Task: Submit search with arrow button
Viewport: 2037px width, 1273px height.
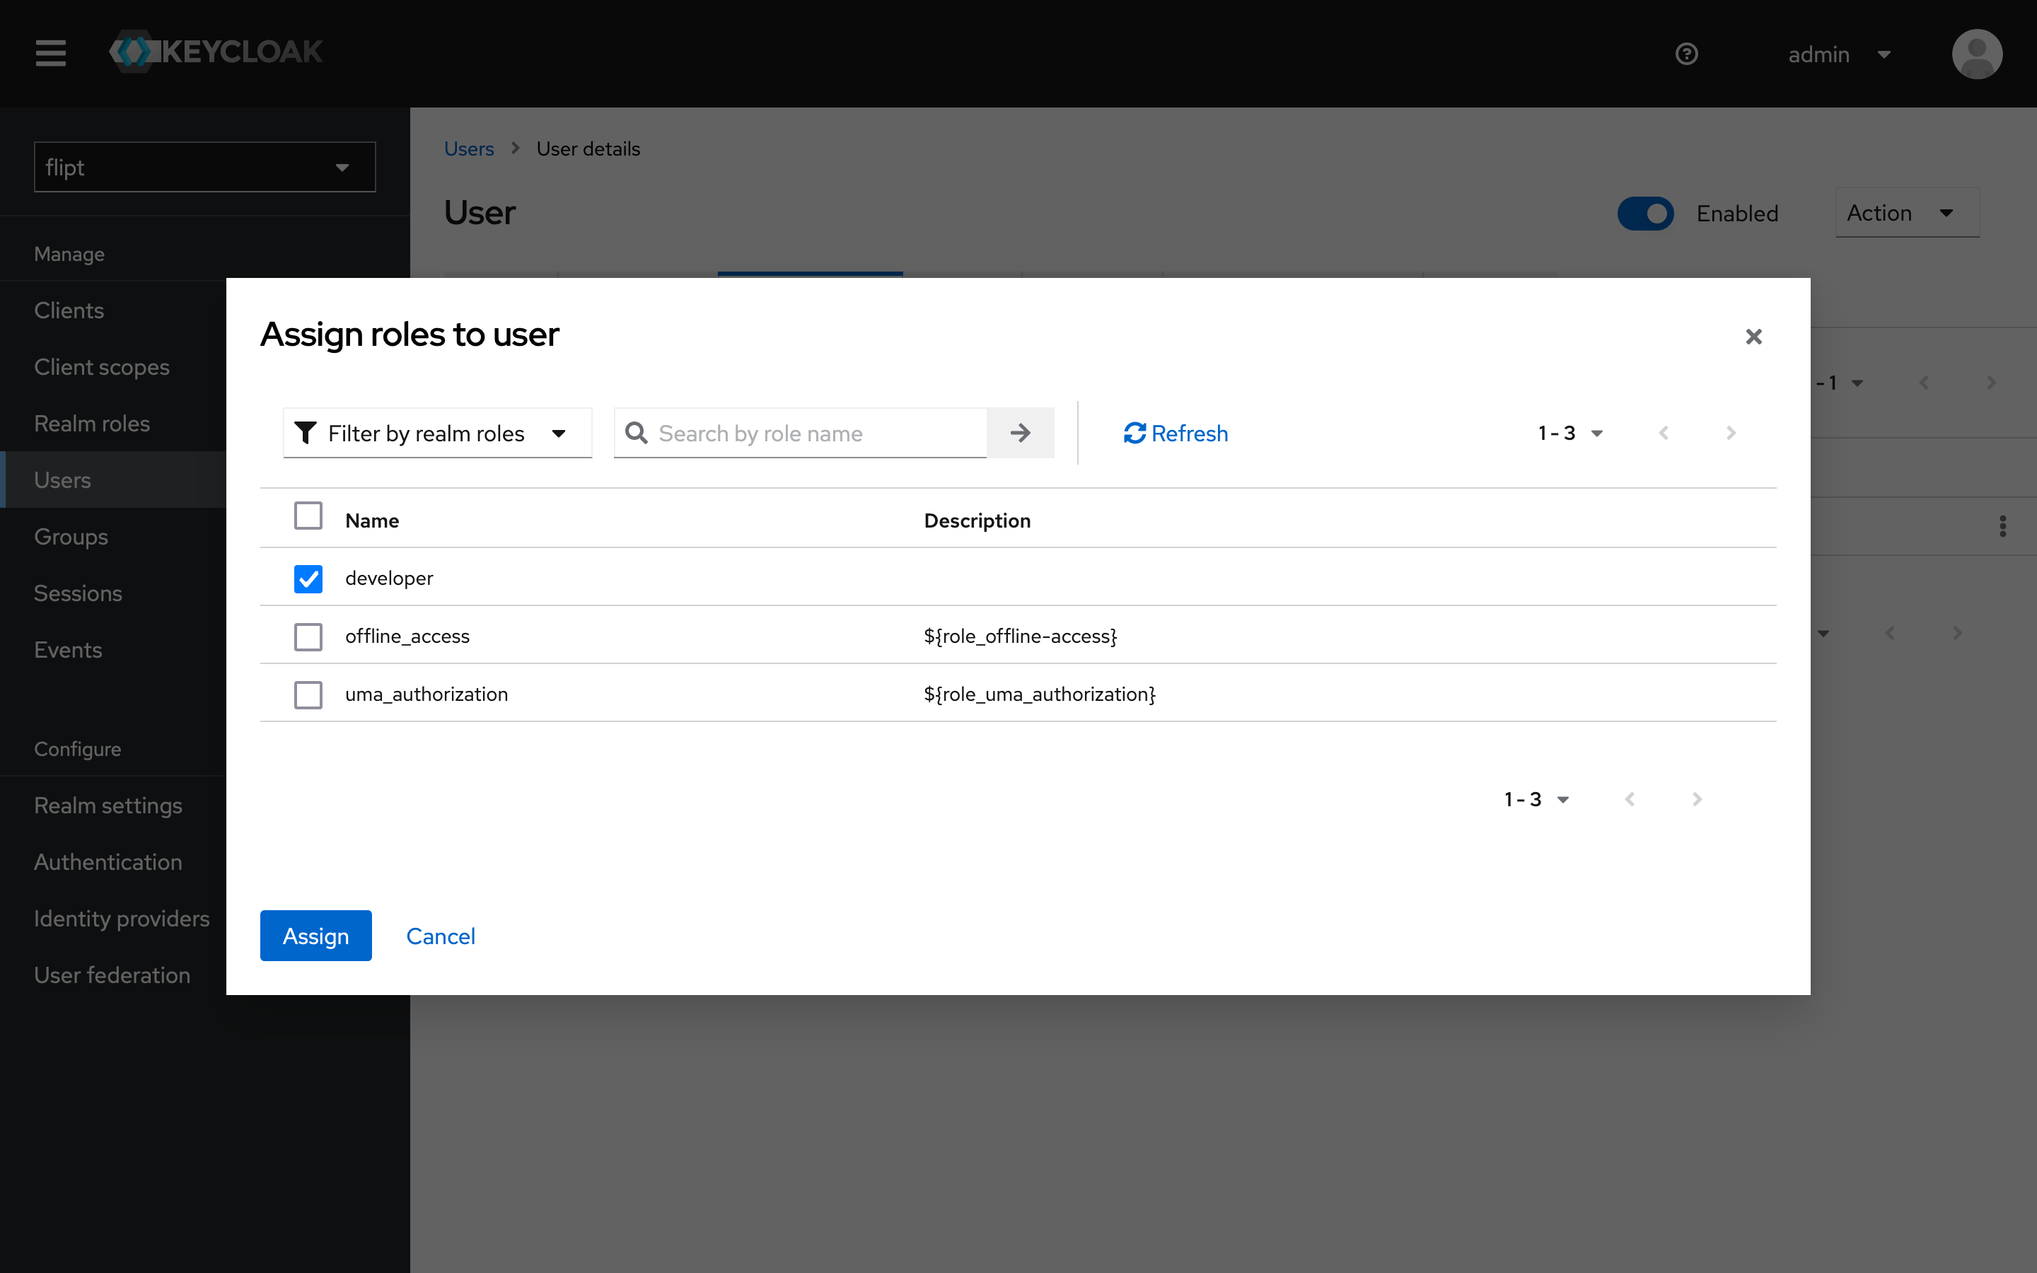Action: [1020, 433]
